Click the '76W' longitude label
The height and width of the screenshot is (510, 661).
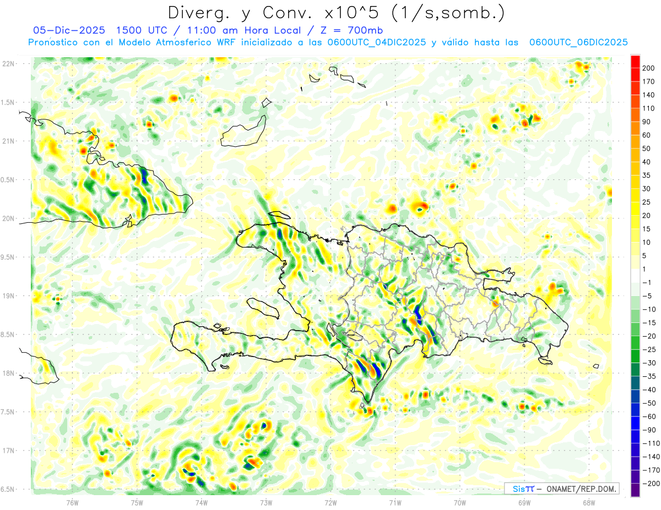[72, 502]
